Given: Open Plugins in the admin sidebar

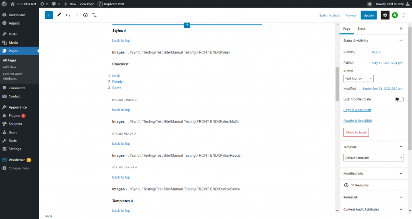Looking at the screenshot, I should point(14,115).
